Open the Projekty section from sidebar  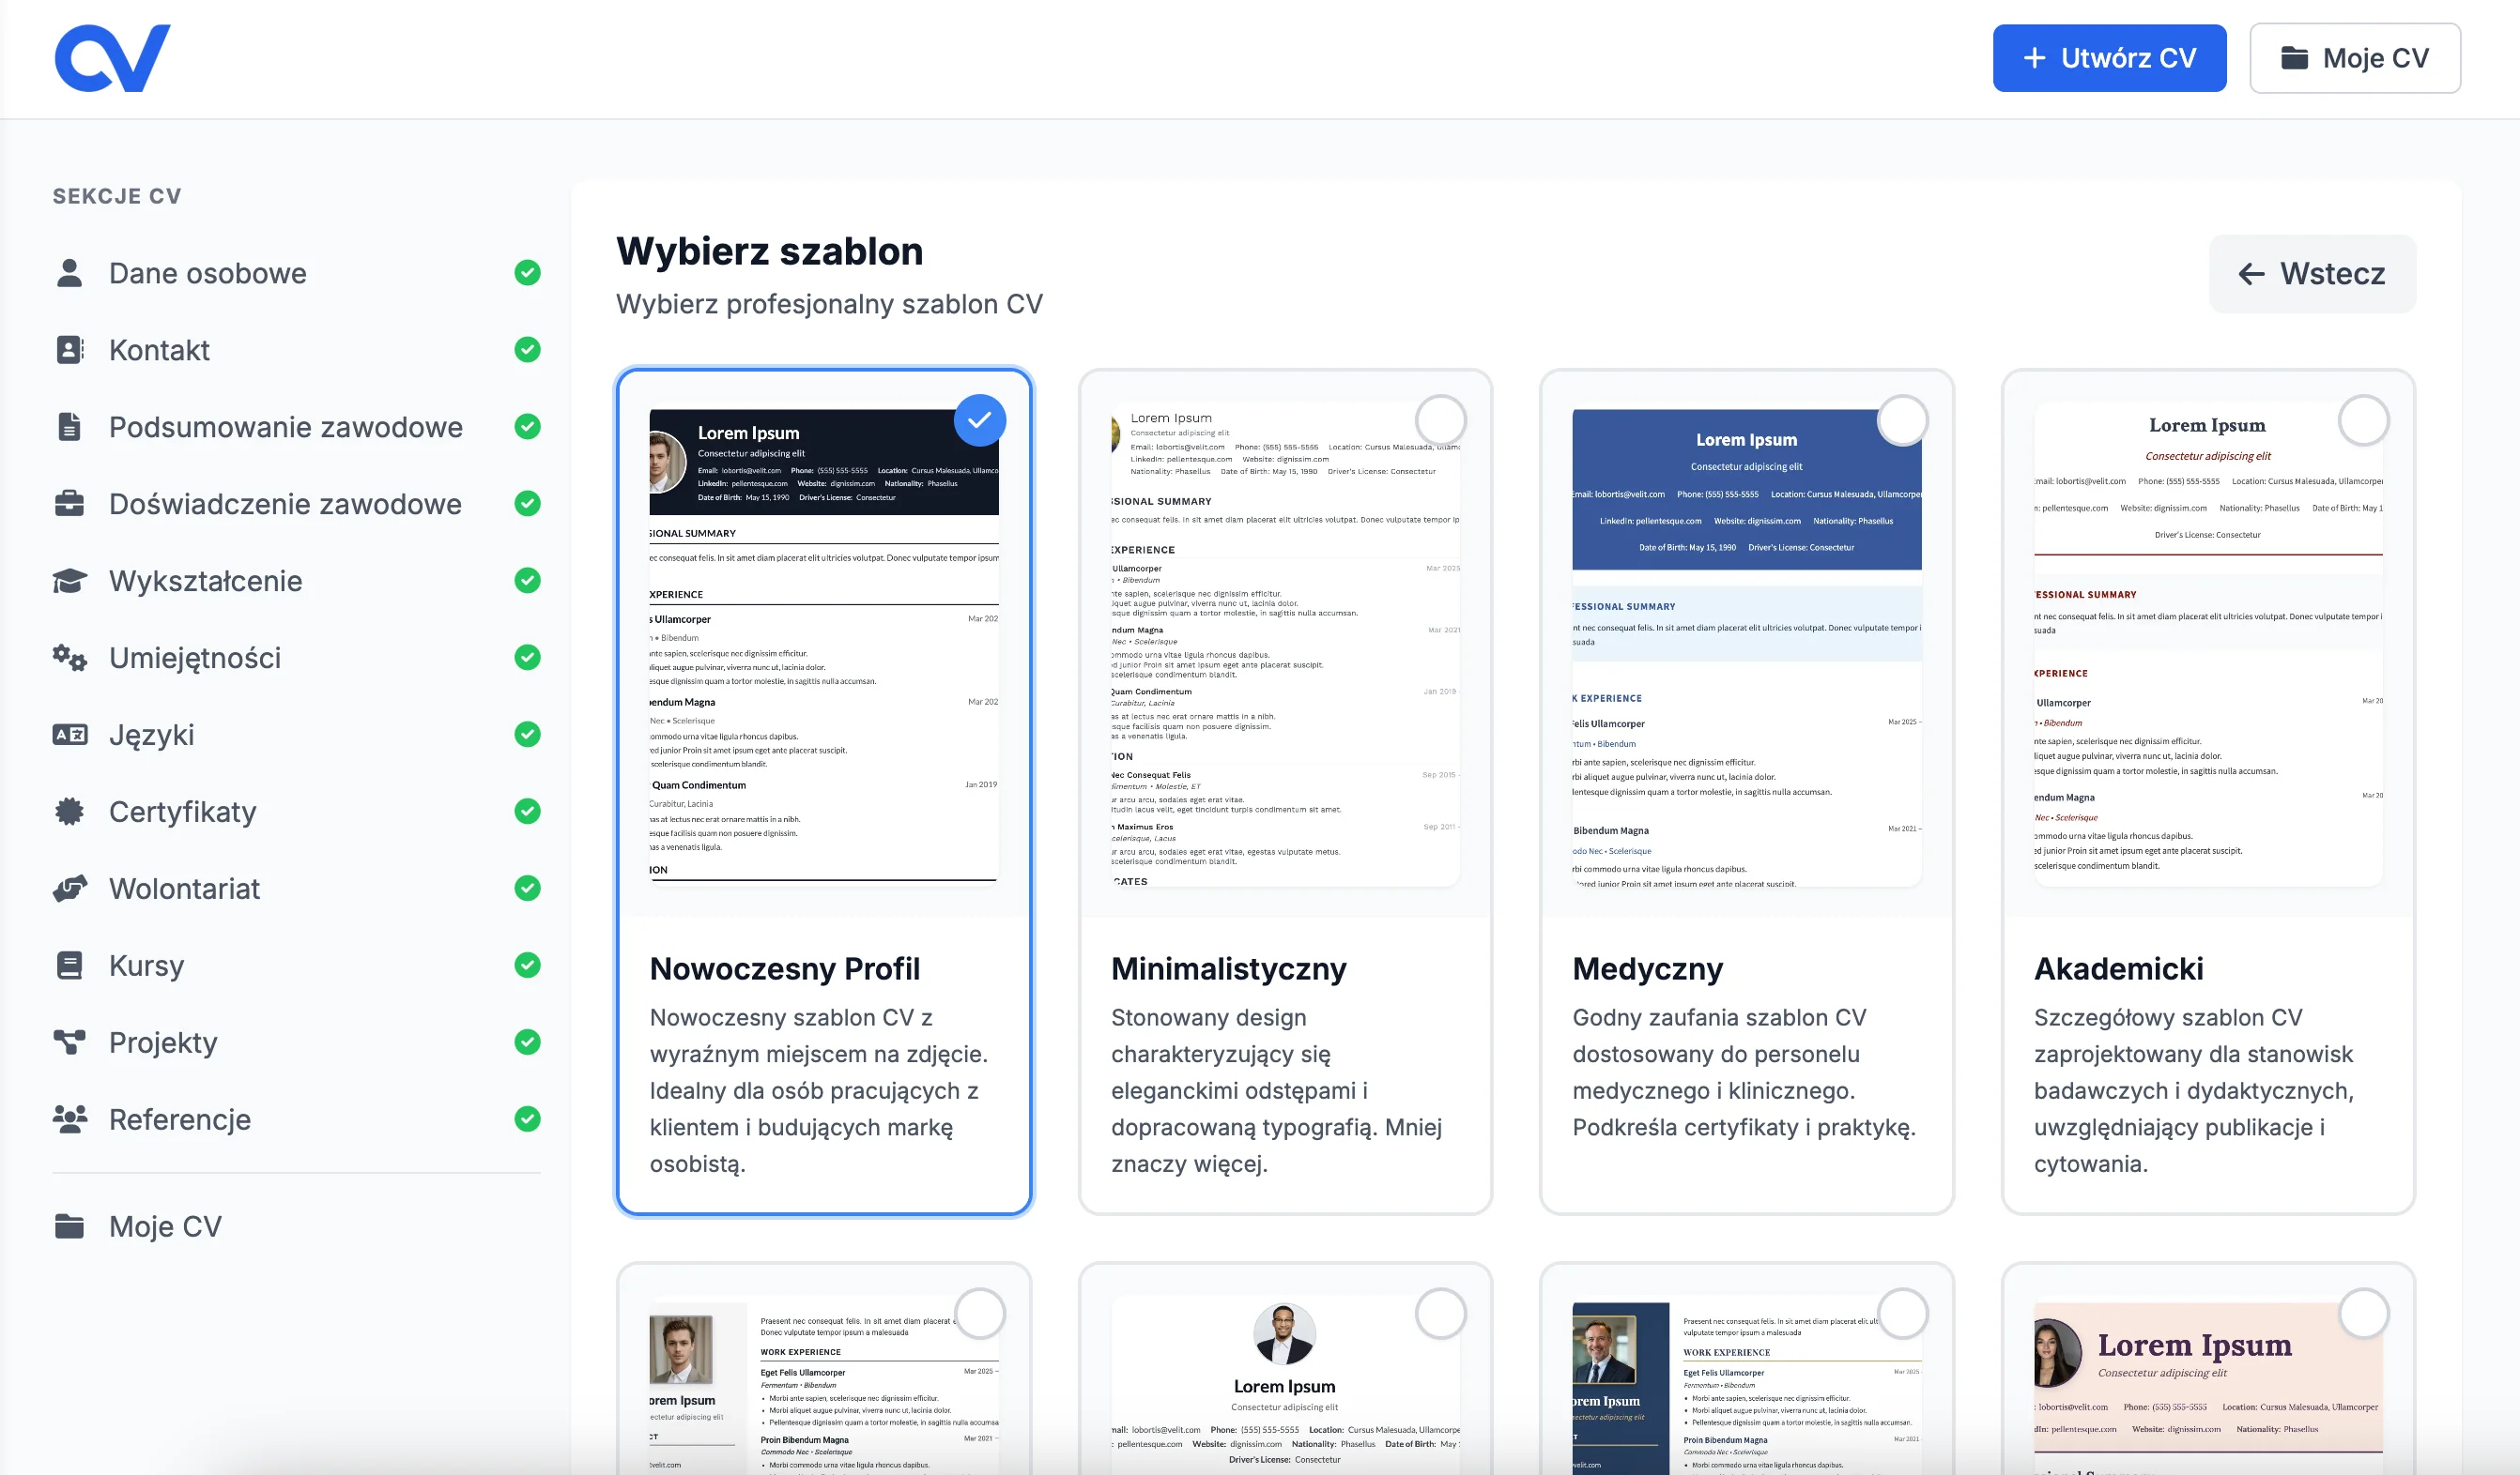click(162, 1042)
